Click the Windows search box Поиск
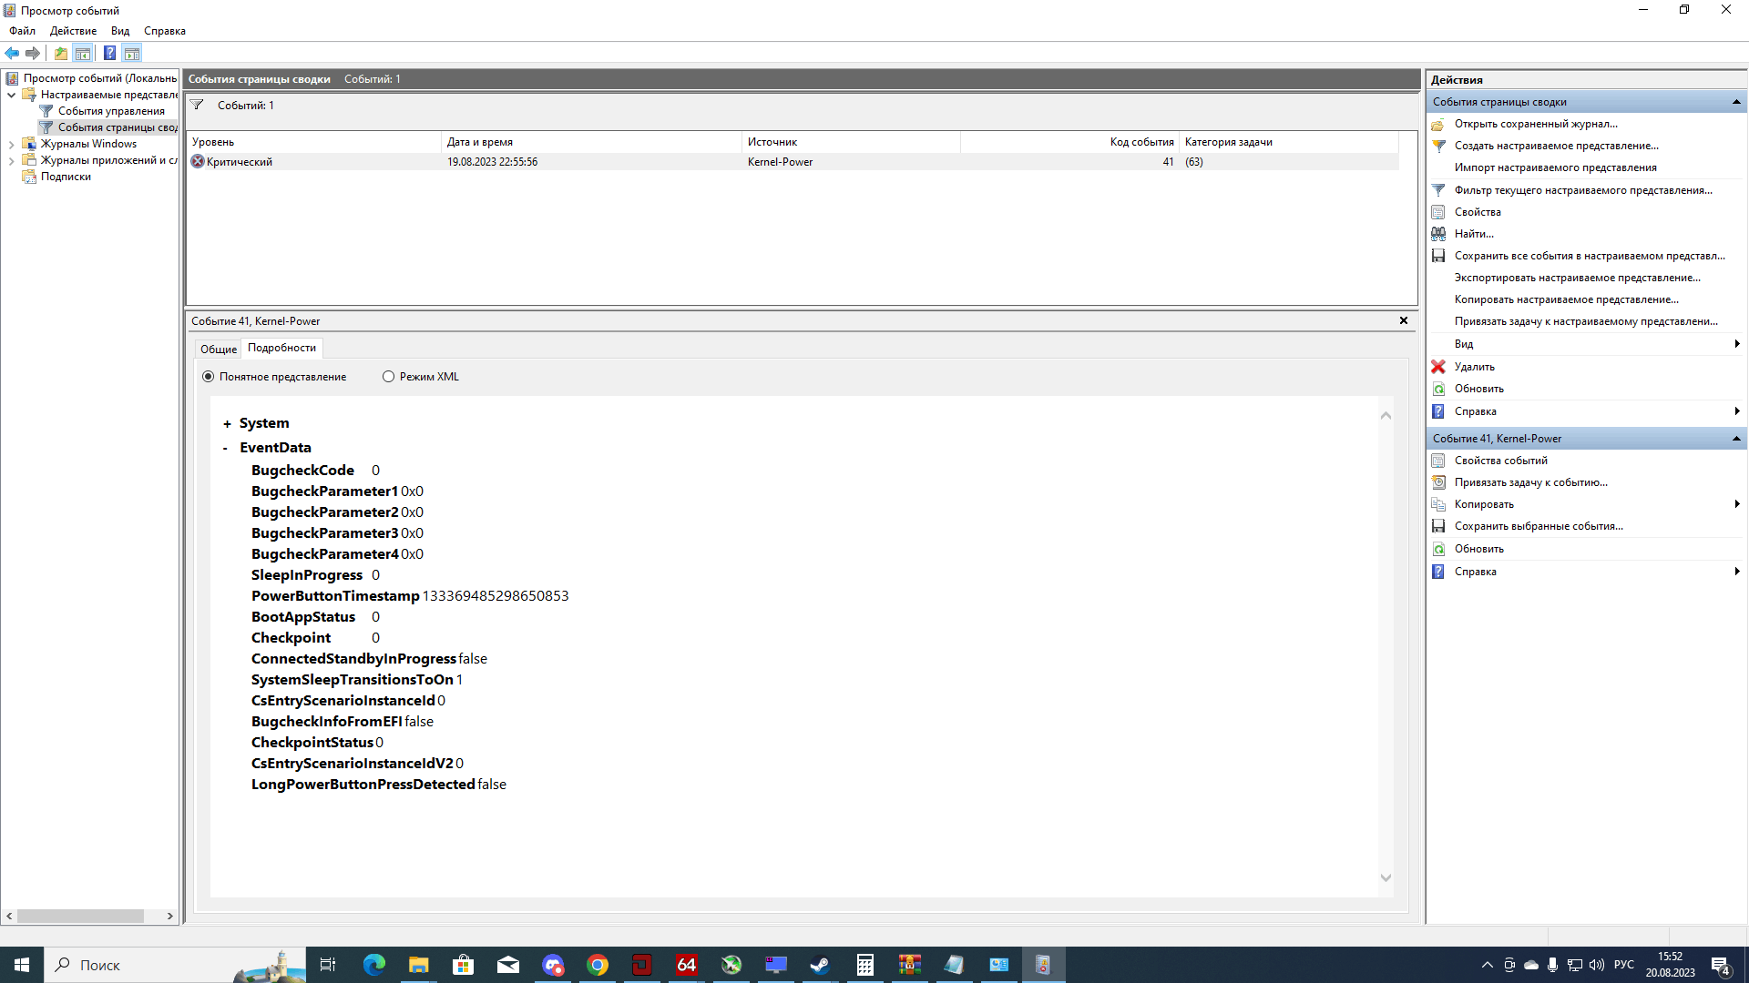This screenshot has width=1749, height=983. coord(173,965)
